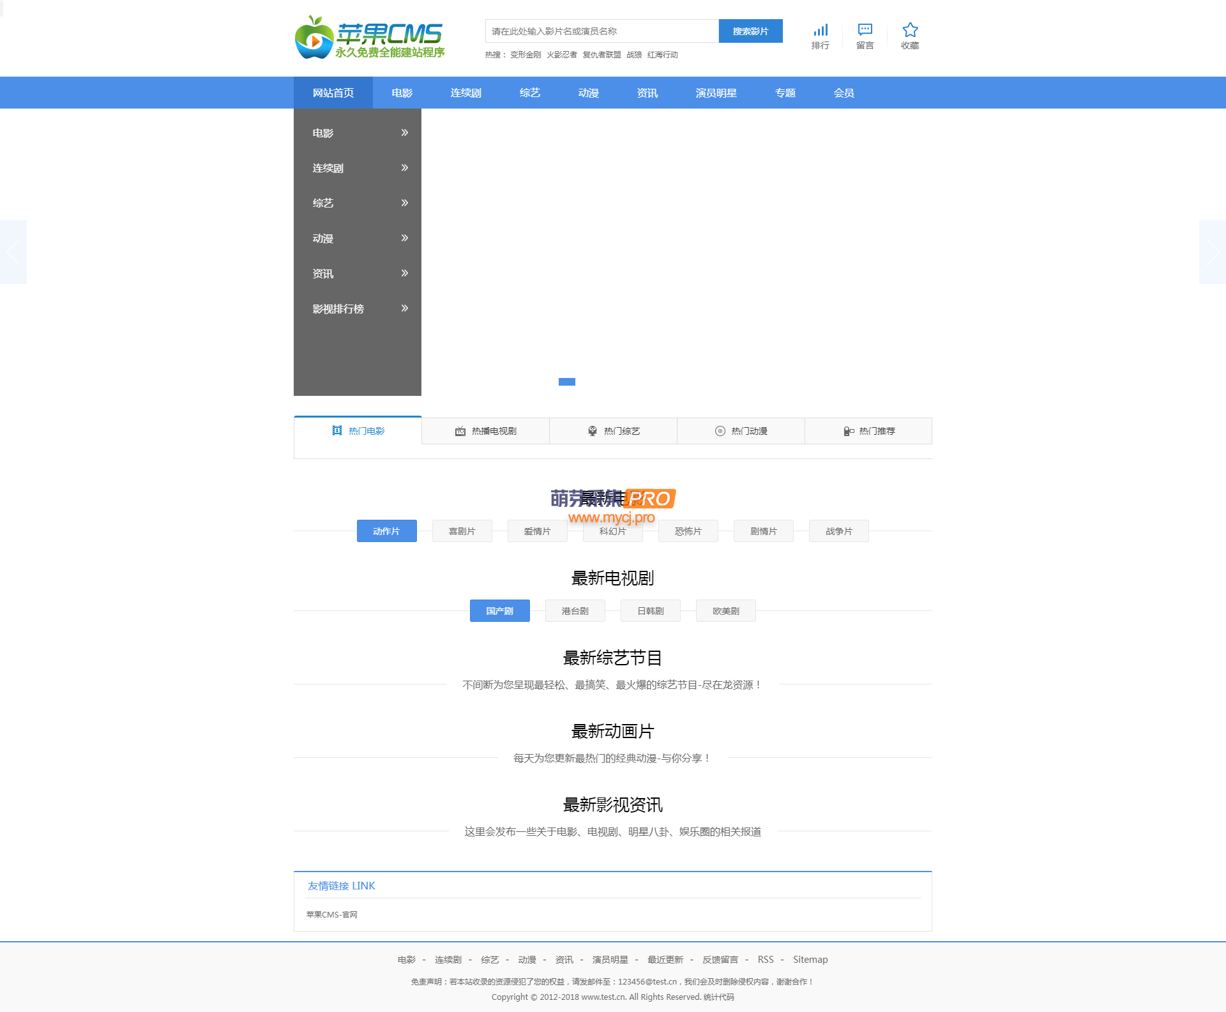Open the footer 最近更新 link
The height and width of the screenshot is (1012, 1226).
[665, 960]
